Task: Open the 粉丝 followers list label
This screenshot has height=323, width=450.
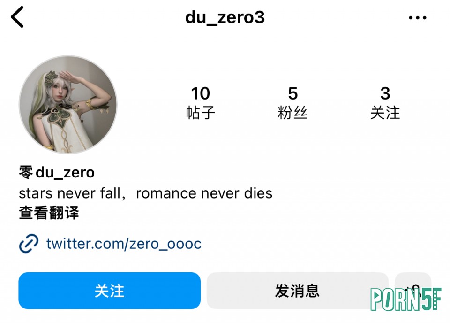Action: tap(292, 112)
